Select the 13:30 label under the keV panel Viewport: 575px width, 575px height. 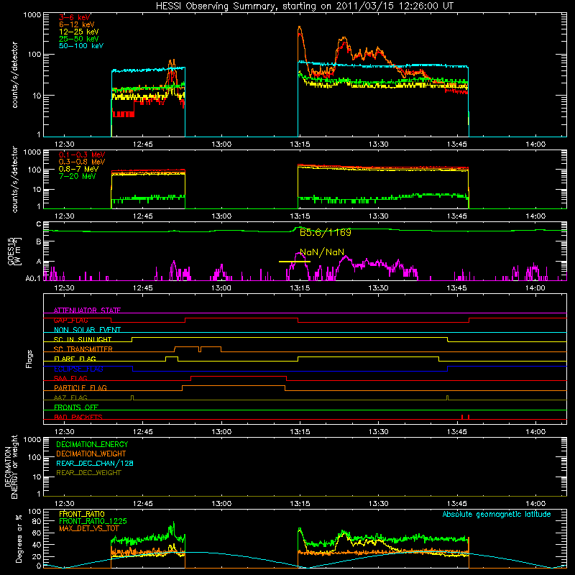[x=379, y=144]
